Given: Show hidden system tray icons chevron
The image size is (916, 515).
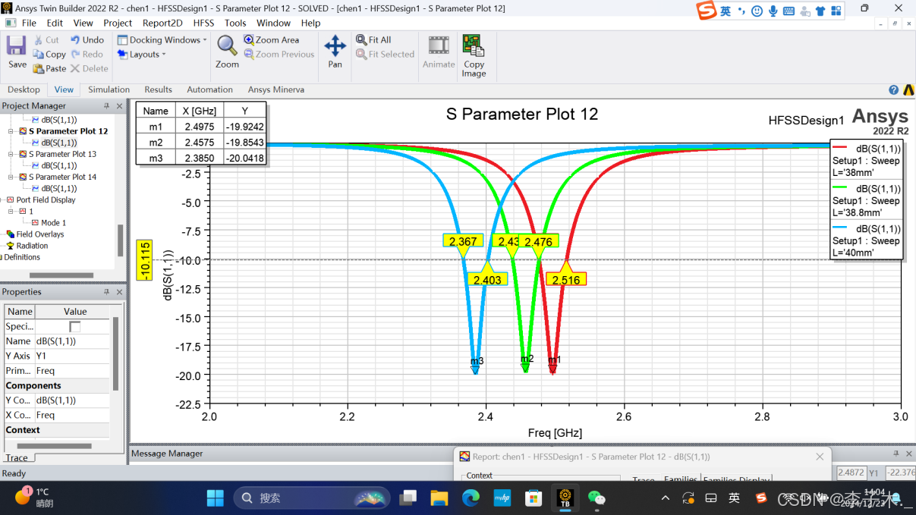Looking at the screenshot, I should [666, 498].
